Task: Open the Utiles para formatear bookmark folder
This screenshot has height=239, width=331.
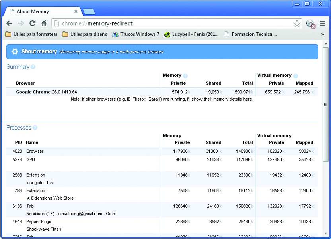Action: 31,34
